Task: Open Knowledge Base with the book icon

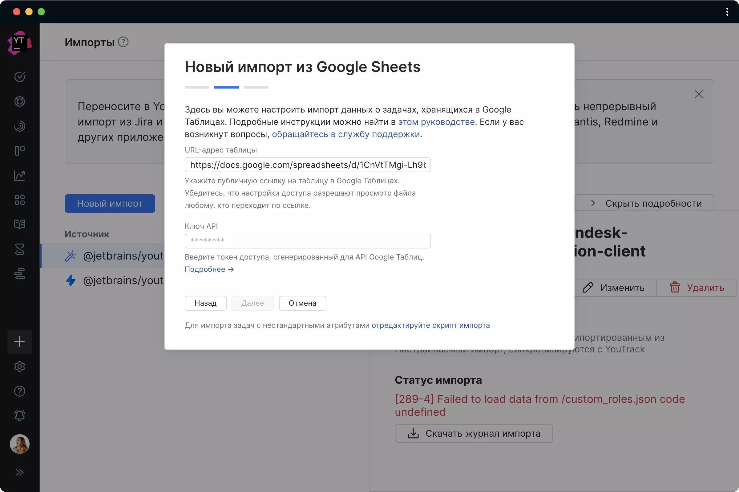Action: point(19,224)
